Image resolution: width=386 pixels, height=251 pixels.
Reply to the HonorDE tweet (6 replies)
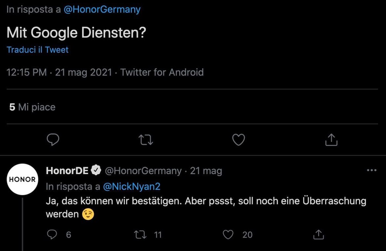pos(52,234)
